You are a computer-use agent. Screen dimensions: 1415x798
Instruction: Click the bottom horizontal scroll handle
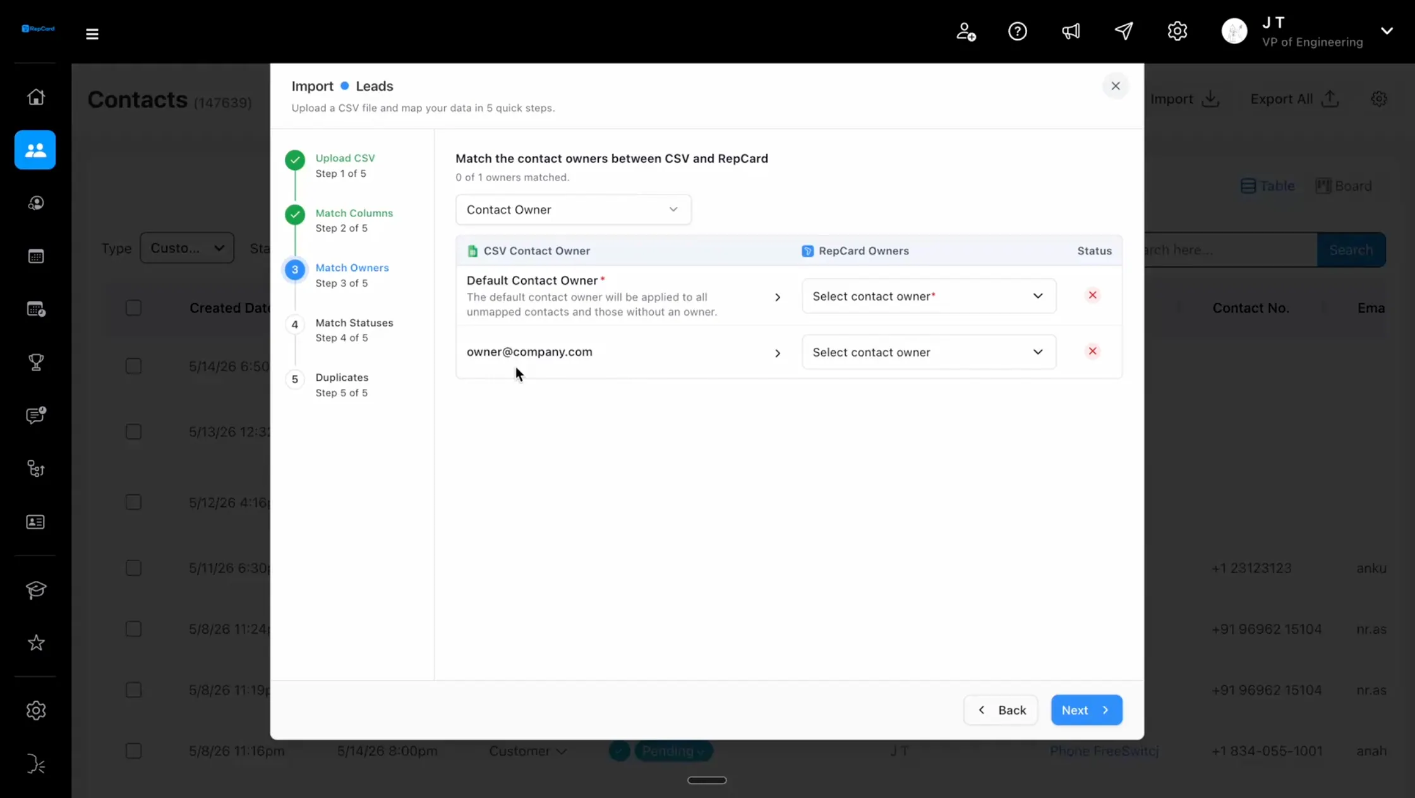tap(707, 780)
